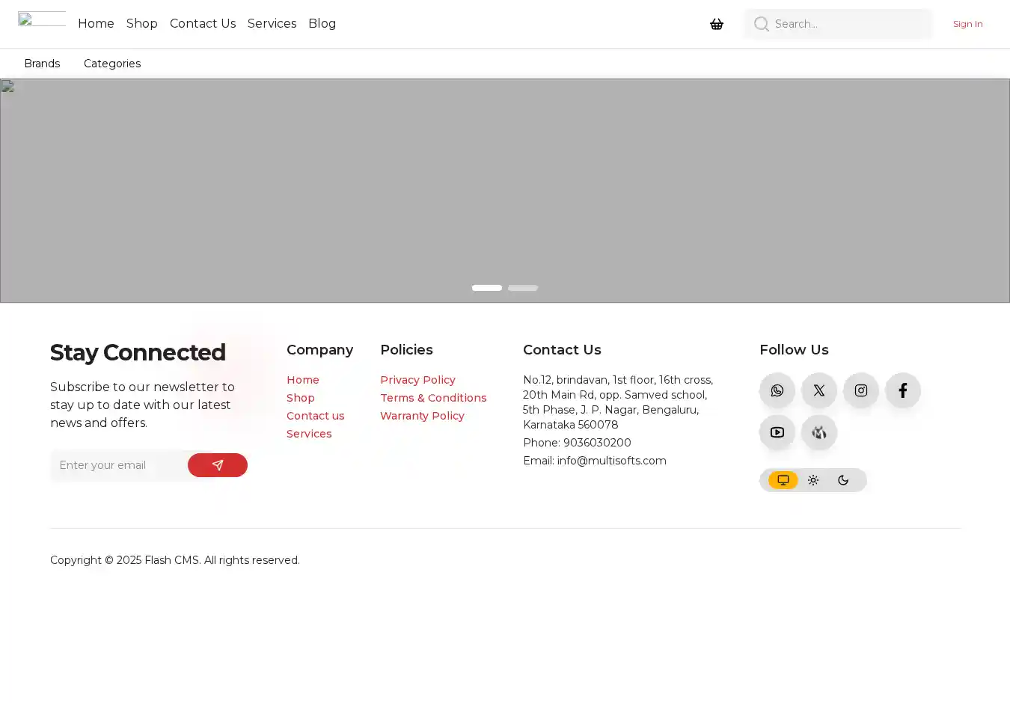
Task: Enable dark theme with moon icon
Action: pyautogui.click(x=843, y=480)
